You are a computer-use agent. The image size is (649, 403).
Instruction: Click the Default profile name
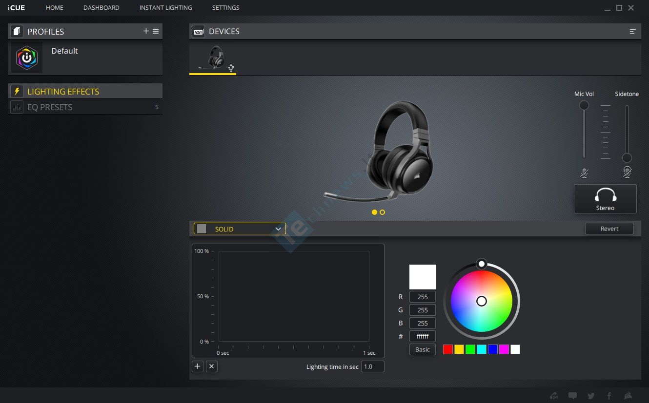(64, 51)
